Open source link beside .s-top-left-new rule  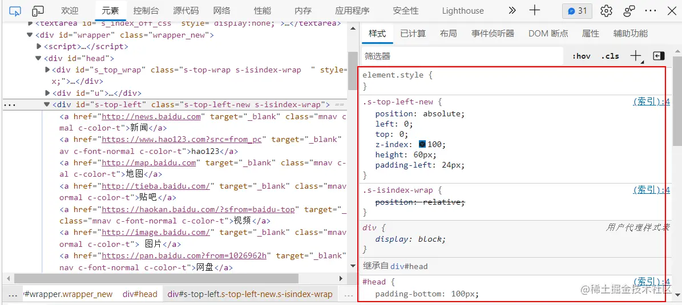tap(651, 102)
